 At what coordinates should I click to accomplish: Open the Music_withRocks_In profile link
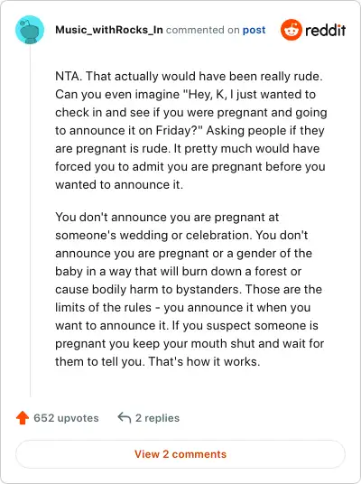[109, 30]
